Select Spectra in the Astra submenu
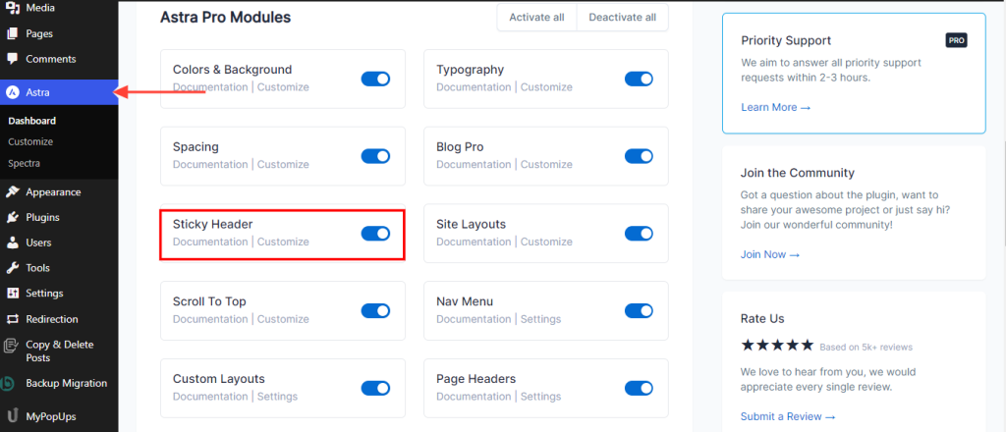This screenshot has width=1006, height=432. pyautogui.click(x=24, y=163)
